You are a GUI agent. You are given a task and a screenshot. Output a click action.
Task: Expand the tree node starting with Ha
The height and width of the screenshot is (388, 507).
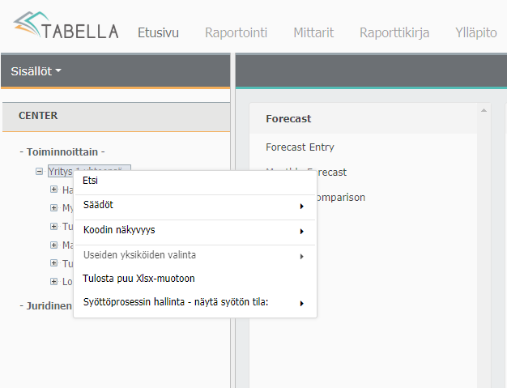pos(53,190)
